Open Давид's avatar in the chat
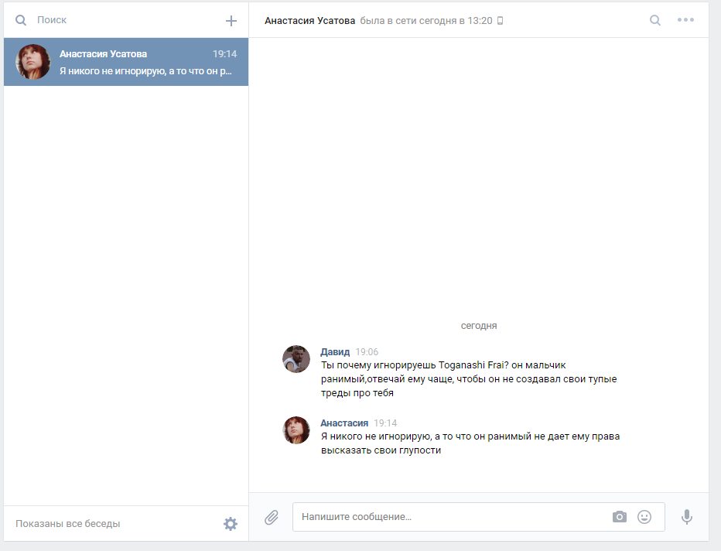Screen dimensions: 721x551 coord(296,359)
